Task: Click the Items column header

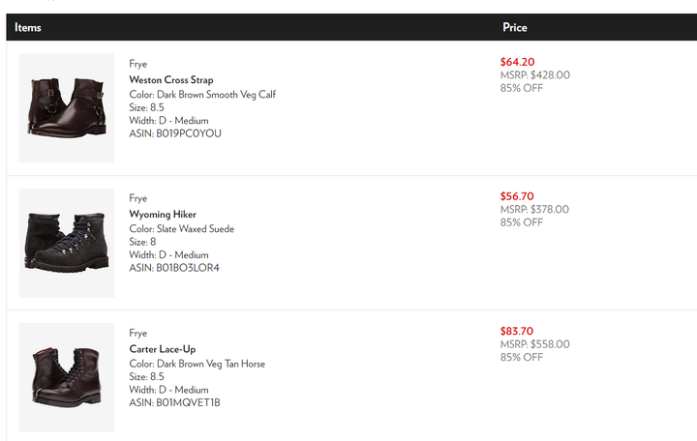Action: click(27, 27)
